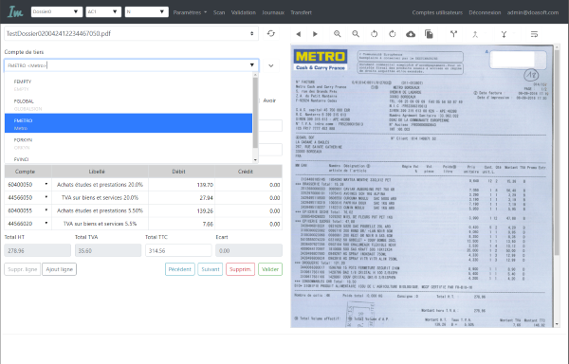Show the next document page

click(x=315, y=34)
